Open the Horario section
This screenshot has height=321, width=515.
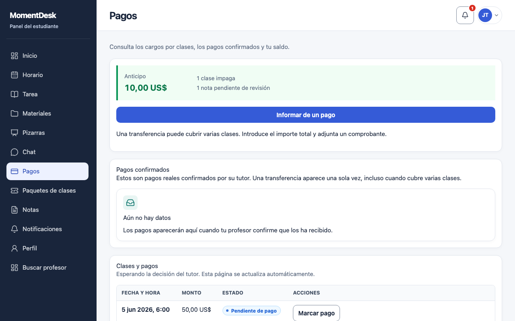click(47, 75)
